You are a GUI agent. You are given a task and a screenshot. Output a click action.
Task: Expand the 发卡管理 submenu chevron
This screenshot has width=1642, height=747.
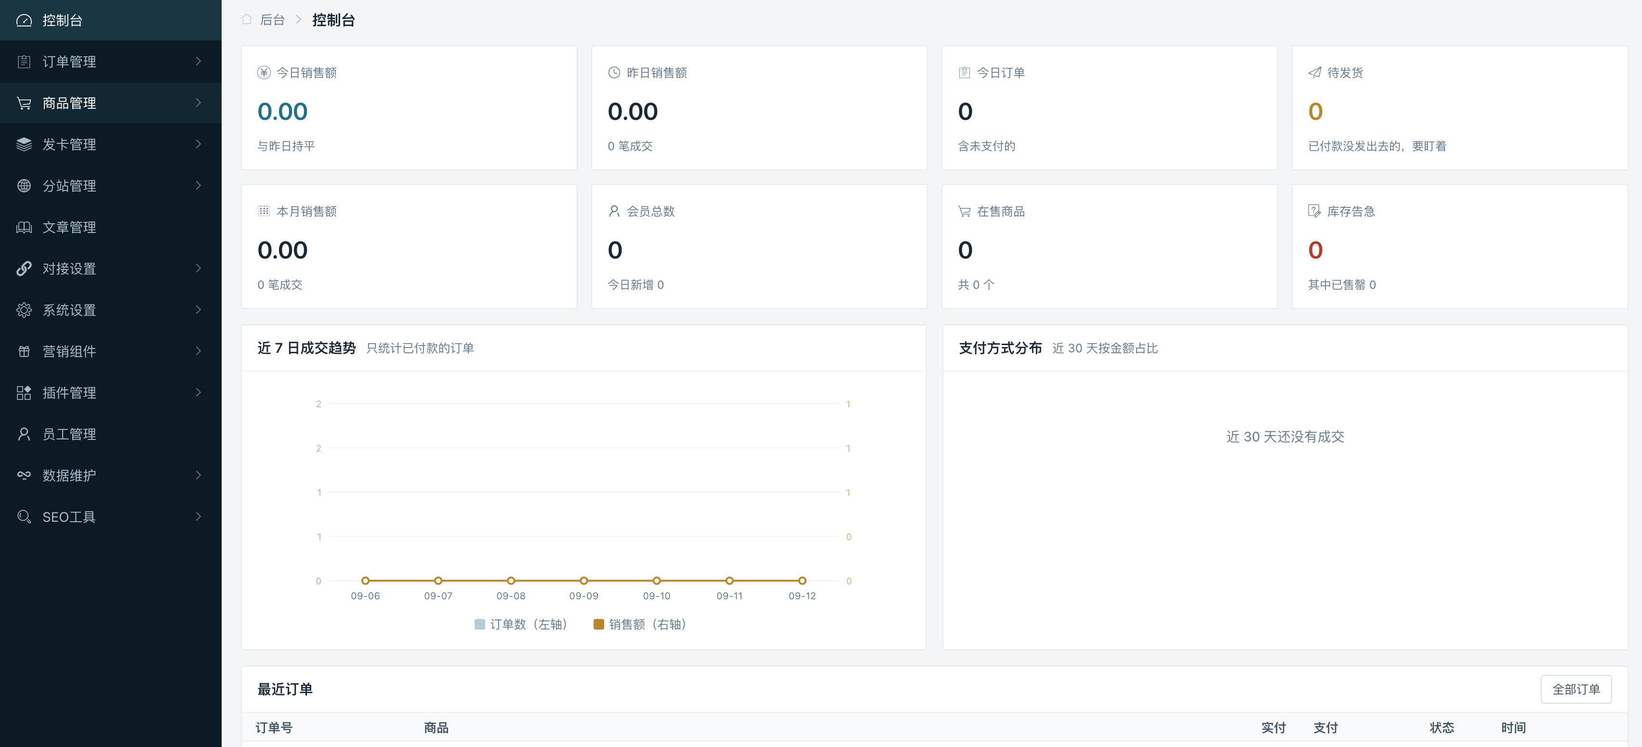click(198, 144)
